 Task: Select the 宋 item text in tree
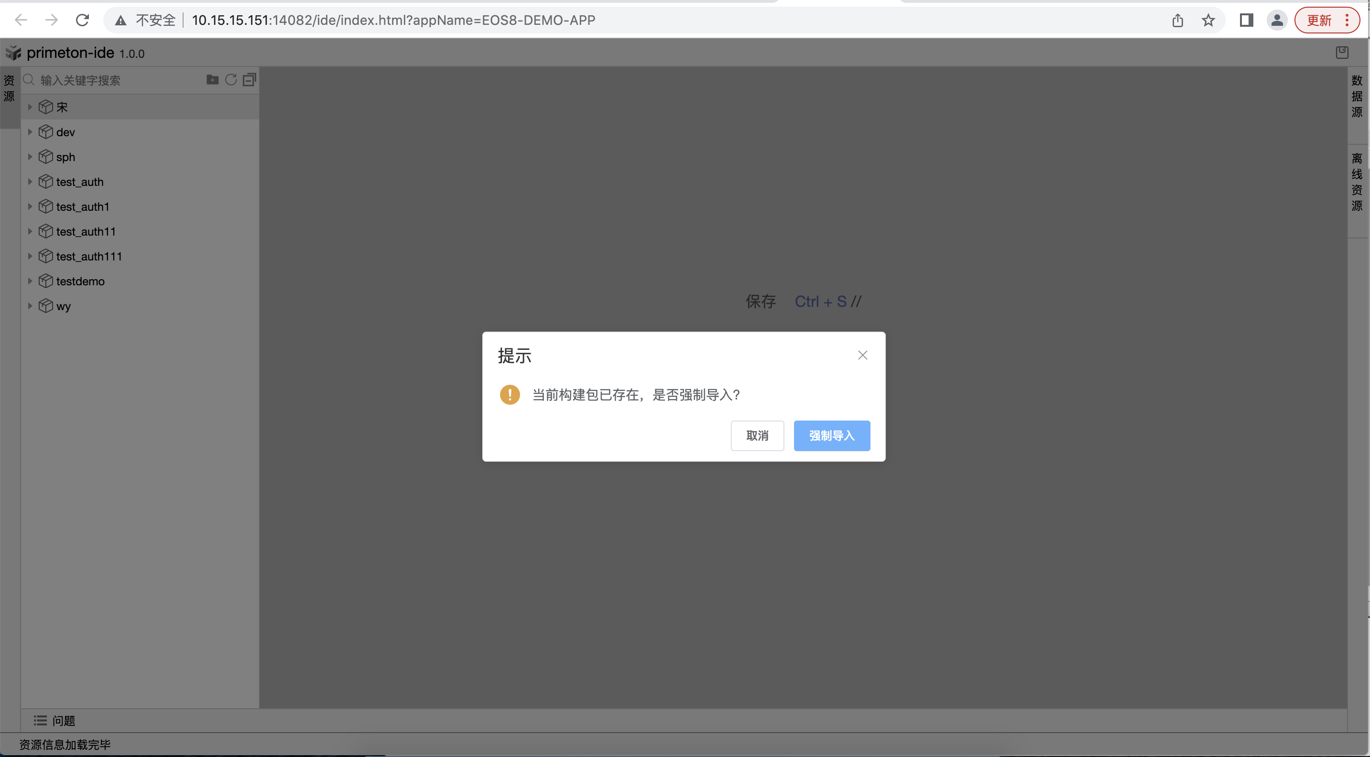[62, 108]
